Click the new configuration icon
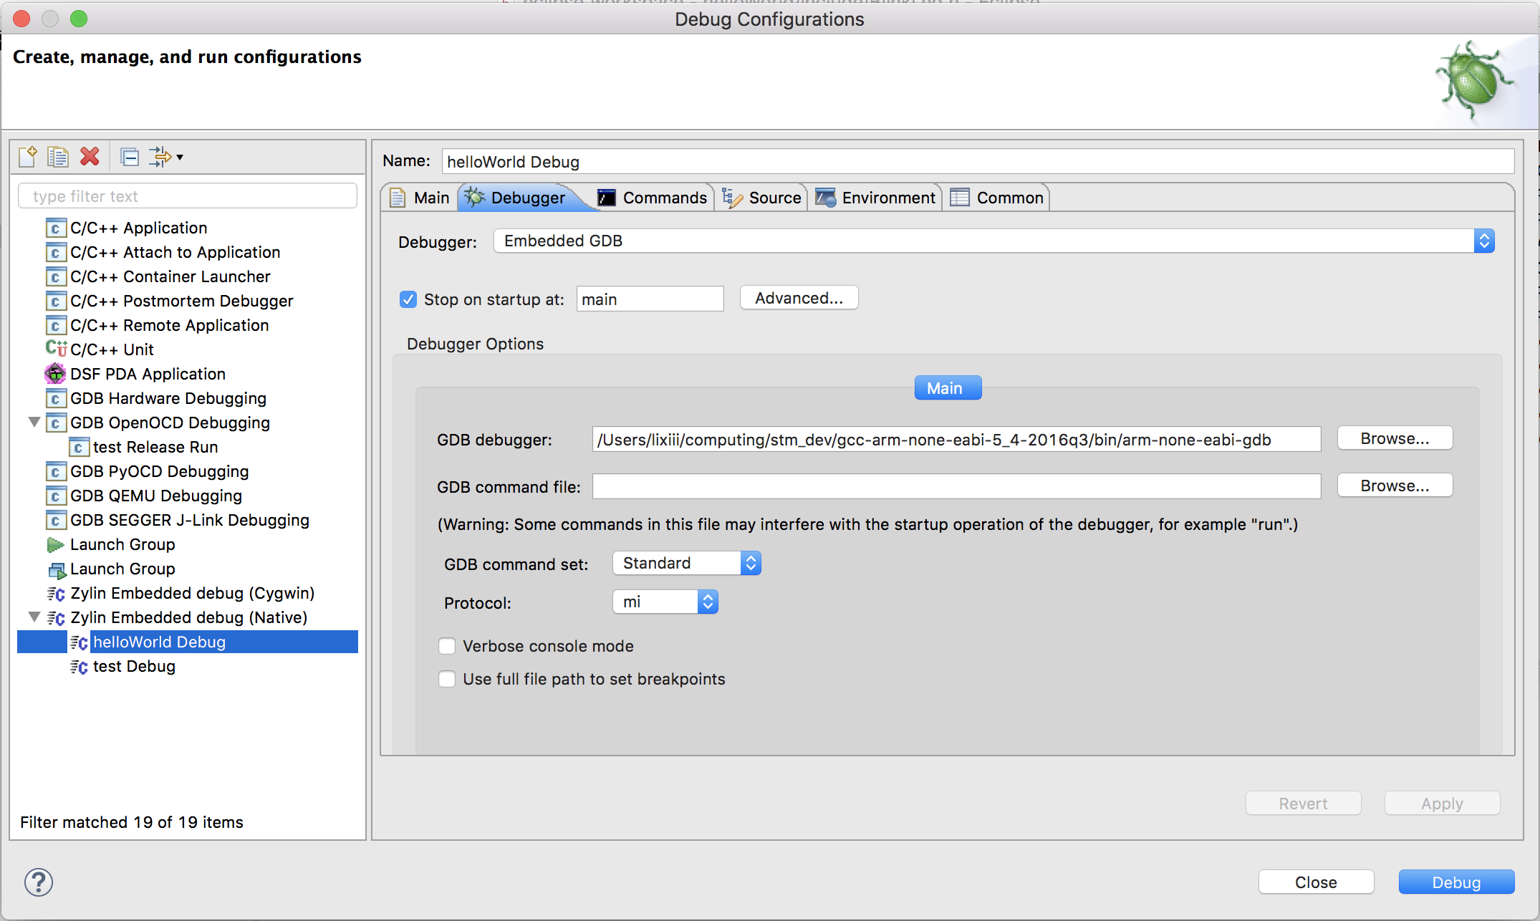The height and width of the screenshot is (921, 1540). coord(31,155)
